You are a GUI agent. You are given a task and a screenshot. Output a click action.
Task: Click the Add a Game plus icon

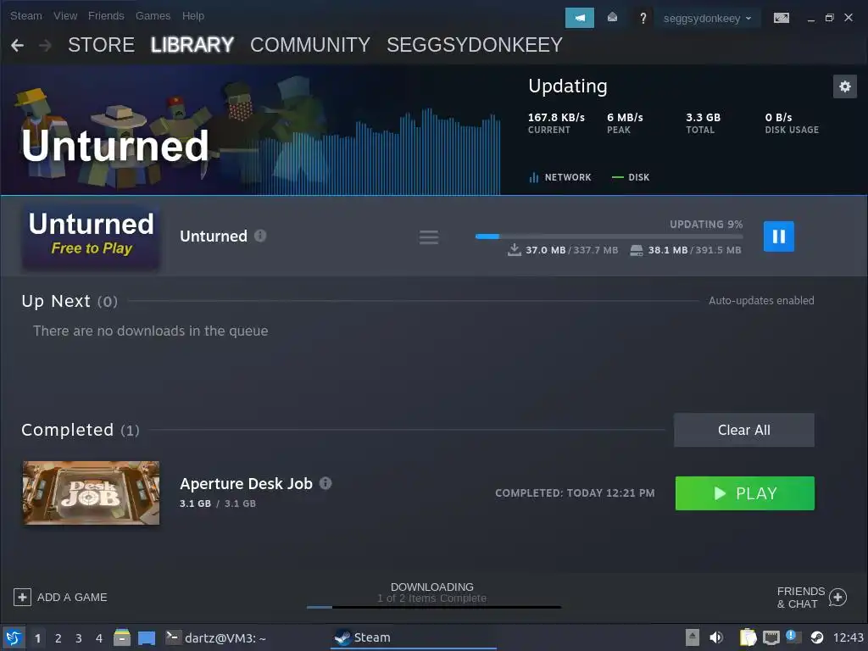coord(22,597)
